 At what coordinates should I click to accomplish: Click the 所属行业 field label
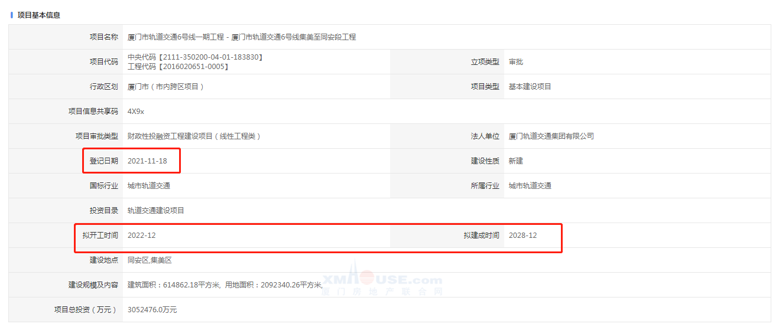coord(485,186)
